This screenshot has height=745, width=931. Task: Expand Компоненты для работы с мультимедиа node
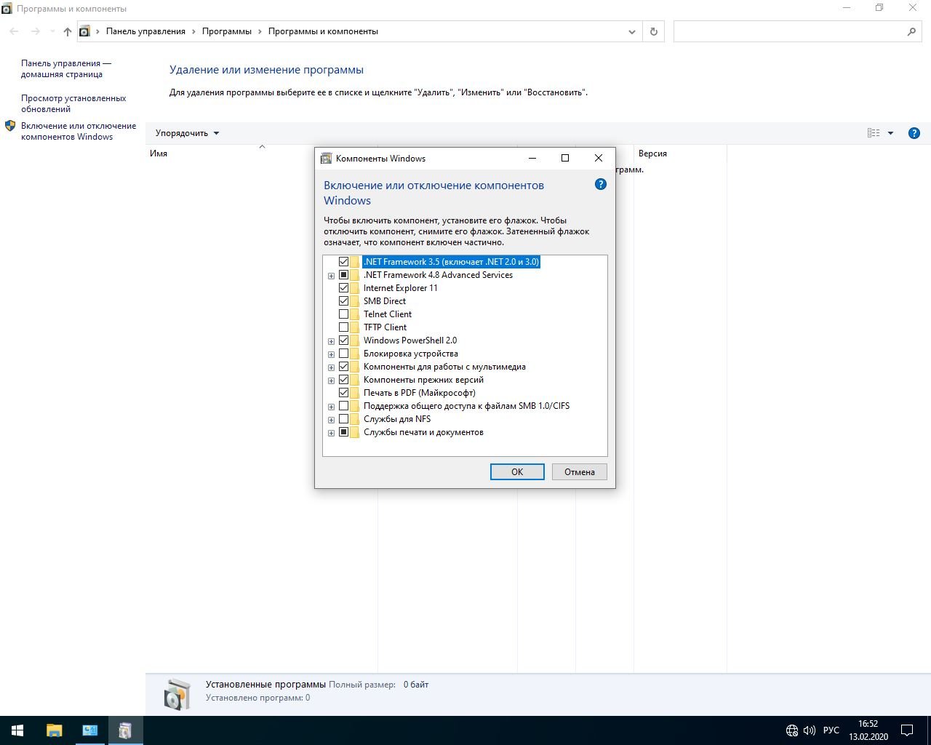331,367
